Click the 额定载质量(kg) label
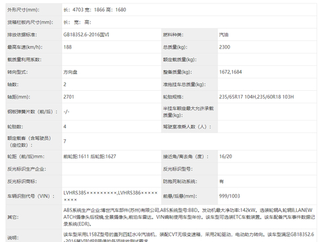 [x=180, y=60]
